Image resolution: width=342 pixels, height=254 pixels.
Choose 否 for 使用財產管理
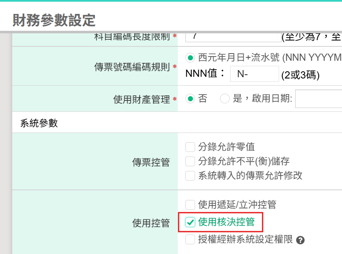pyautogui.click(x=190, y=99)
